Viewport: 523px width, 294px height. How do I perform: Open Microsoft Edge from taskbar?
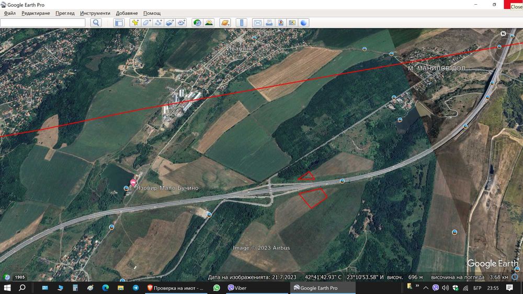[x=106, y=288]
